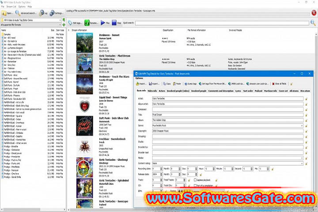Click the broom icon next to Artist field

(306, 99)
